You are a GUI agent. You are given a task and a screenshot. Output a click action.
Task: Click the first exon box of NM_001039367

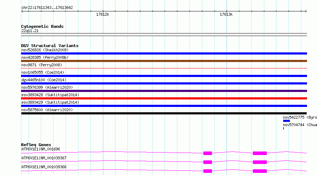pos(208,162)
